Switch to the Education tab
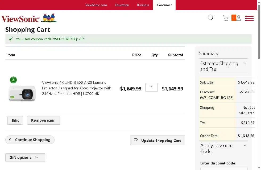 tap(122, 5)
